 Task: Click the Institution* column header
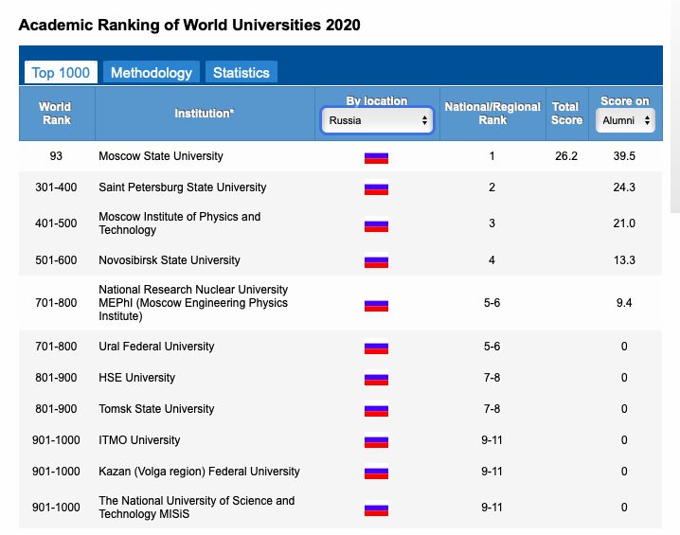click(x=205, y=114)
